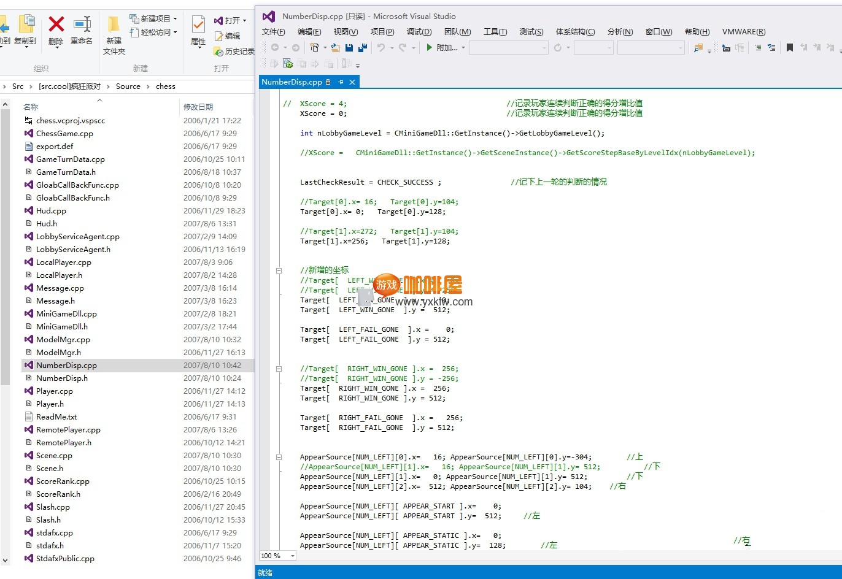Click the Undo arrow icon

click(381, 47)
